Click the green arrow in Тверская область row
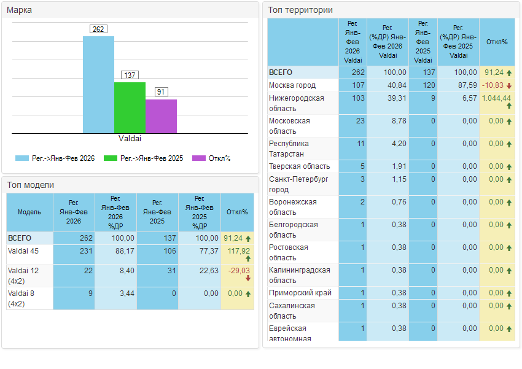Viewport: 522px width, 369px height. [509, 166]
